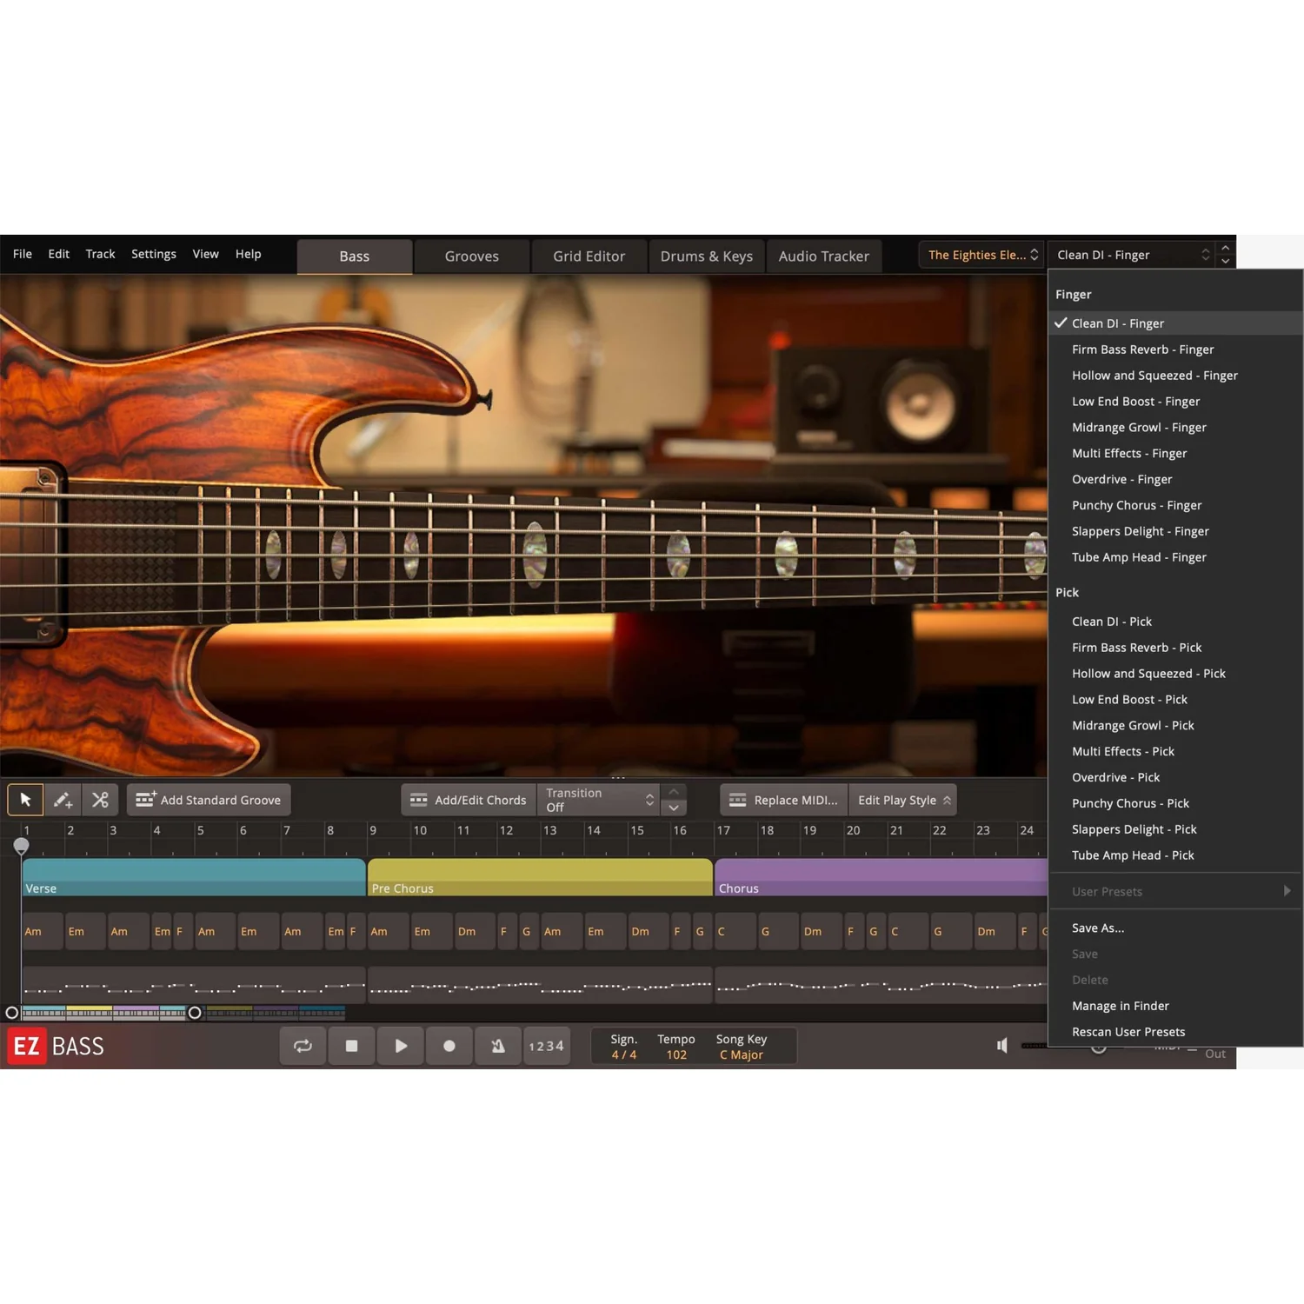This screenshot has height=1304, width=1304.
Task: Choose Multi Effects - Pick preset
Action: click(1175, 752)
